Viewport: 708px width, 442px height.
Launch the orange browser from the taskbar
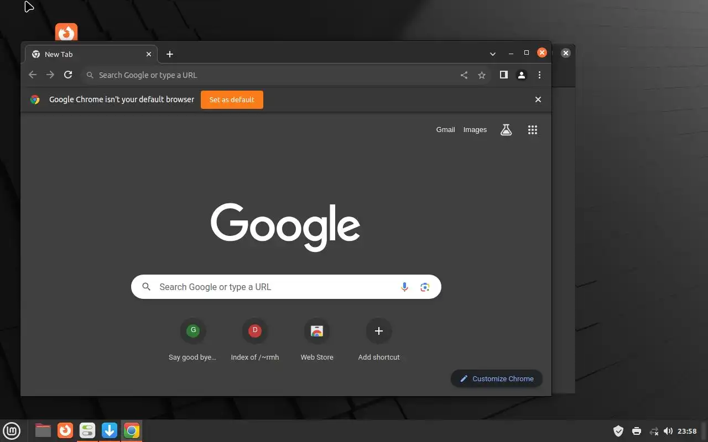point(65,430)
